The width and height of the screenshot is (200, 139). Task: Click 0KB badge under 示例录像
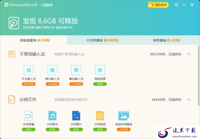(x=29, y=130)
